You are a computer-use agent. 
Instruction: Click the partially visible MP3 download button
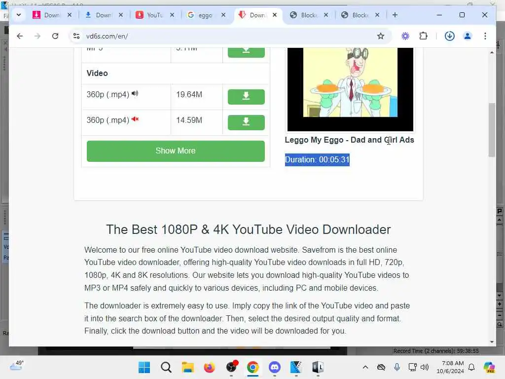pos(246,52)
